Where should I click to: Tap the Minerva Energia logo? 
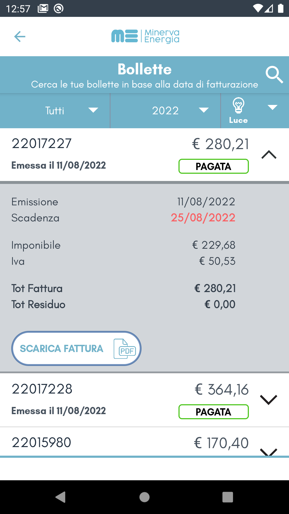point(145,36)
